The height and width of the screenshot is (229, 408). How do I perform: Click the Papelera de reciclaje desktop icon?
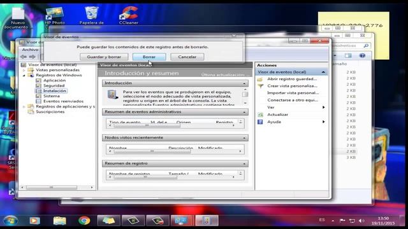pos(91,15)
